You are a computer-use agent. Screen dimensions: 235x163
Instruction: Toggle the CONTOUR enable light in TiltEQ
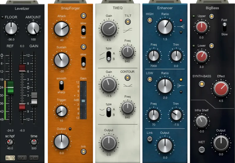(x=127, y=78)
